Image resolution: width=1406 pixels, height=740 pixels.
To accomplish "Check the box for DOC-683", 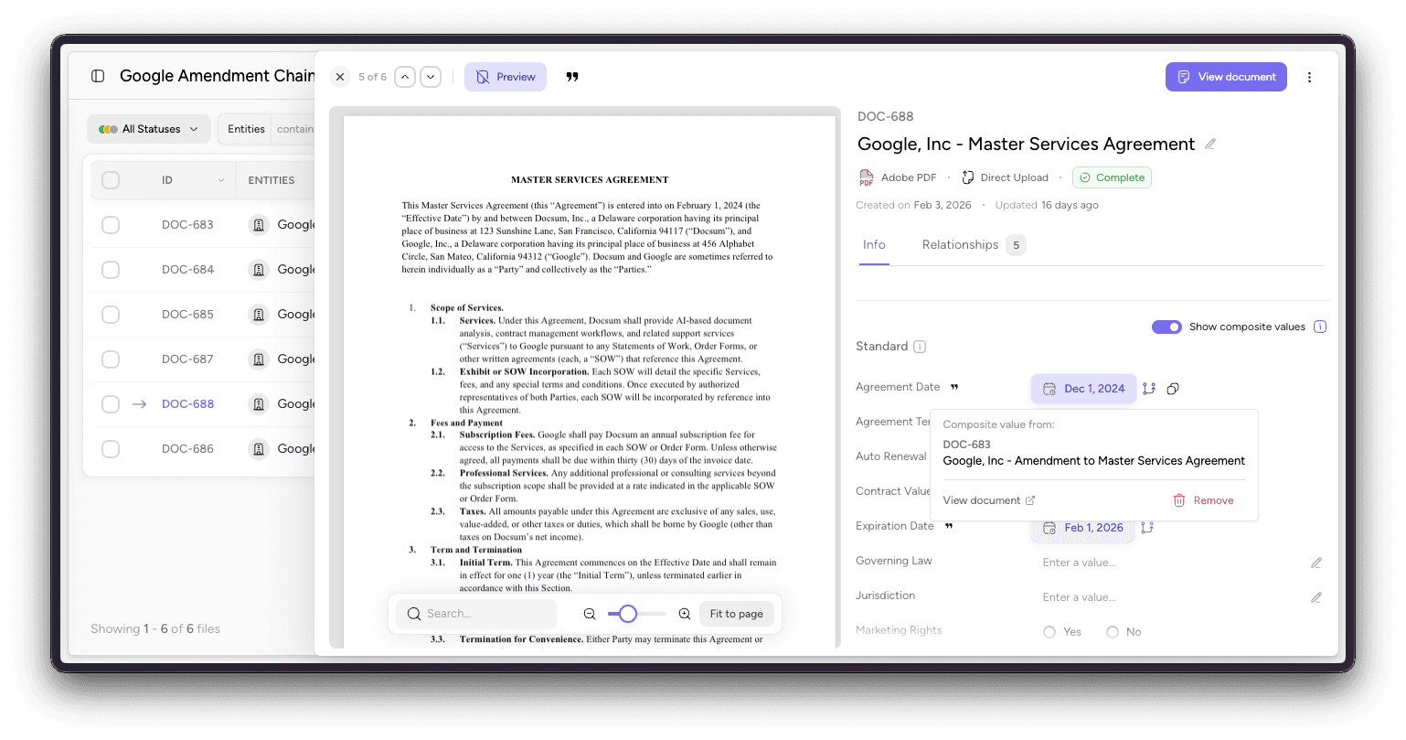I will pos(111,224).
